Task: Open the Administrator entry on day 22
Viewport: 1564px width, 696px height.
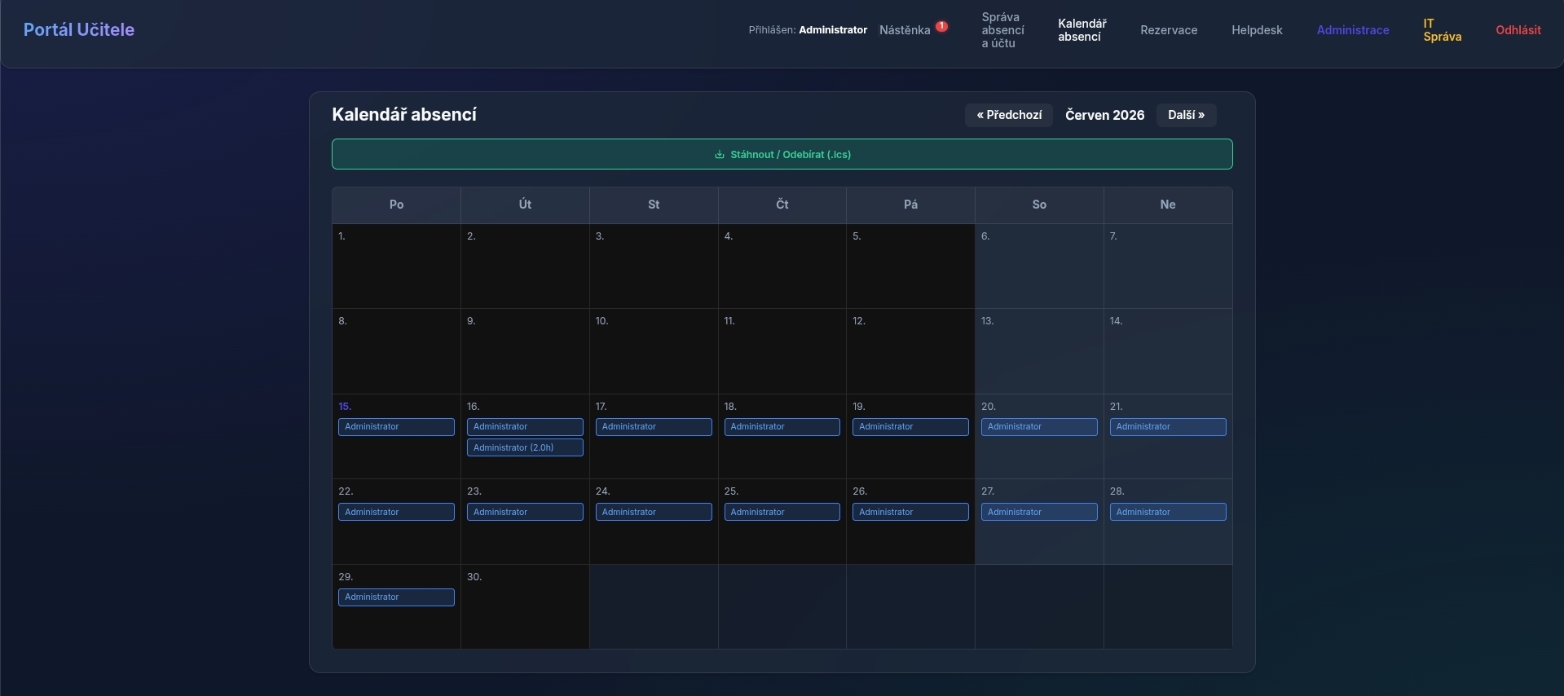Action: tap(396, 512)
